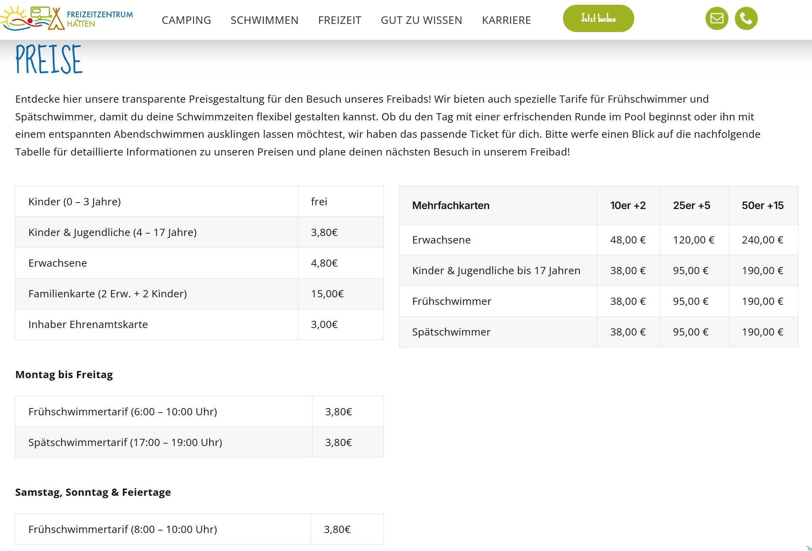Open the Freizeit menu item
The image size is (812, 551).
point(339,20)
